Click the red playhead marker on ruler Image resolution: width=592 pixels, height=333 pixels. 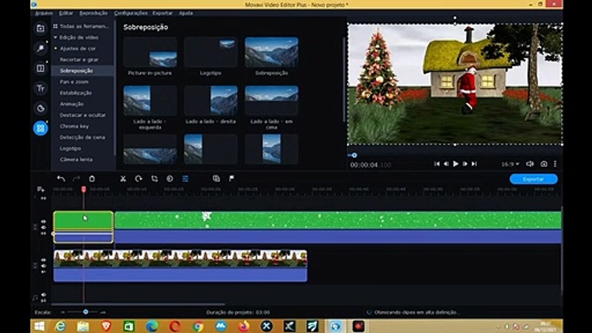point(84,189)
